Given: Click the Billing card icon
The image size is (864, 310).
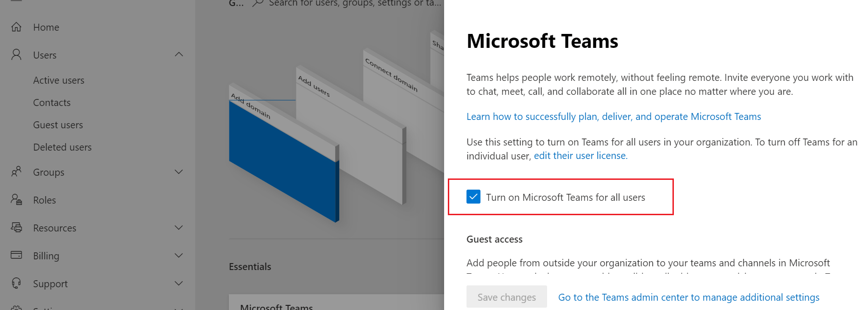Looking at the screenshot, I should [x=16, y=255].
